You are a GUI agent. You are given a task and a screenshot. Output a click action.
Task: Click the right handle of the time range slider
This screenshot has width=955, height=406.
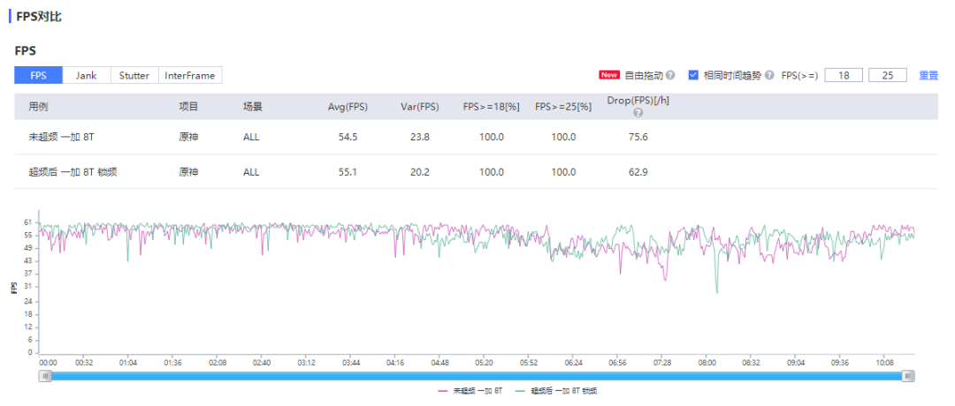pos(907,376)
